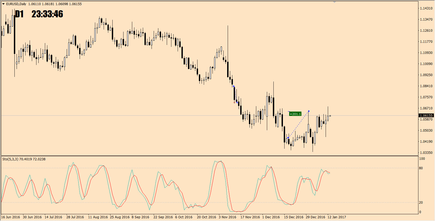This screenshot has height=221, width=435.
Task: Click the 1.13470 price axis label
Action: 426,19
